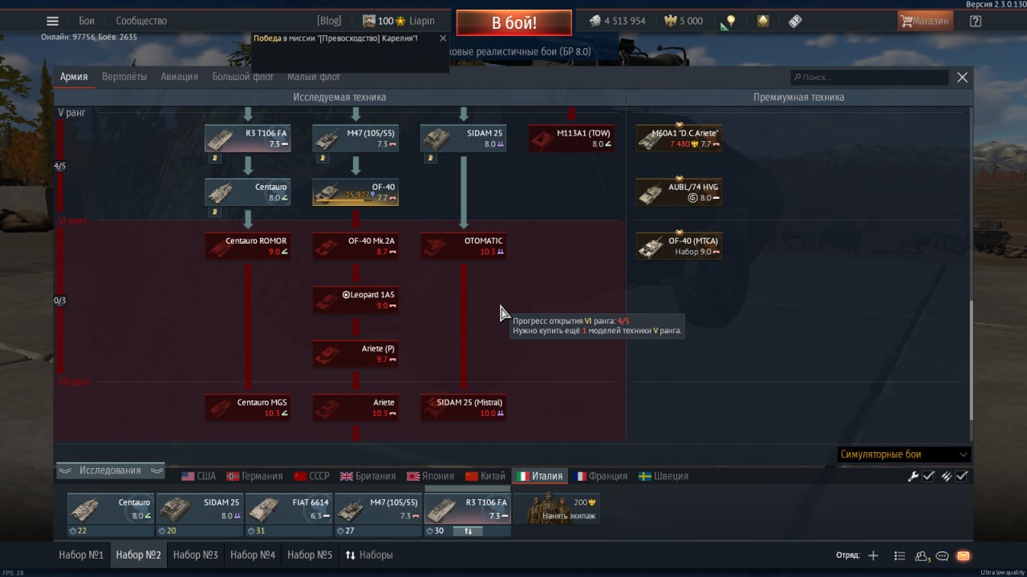The image size is (1027, 577).
Task: Open the question mark help icon
Action: coord(976,22)
